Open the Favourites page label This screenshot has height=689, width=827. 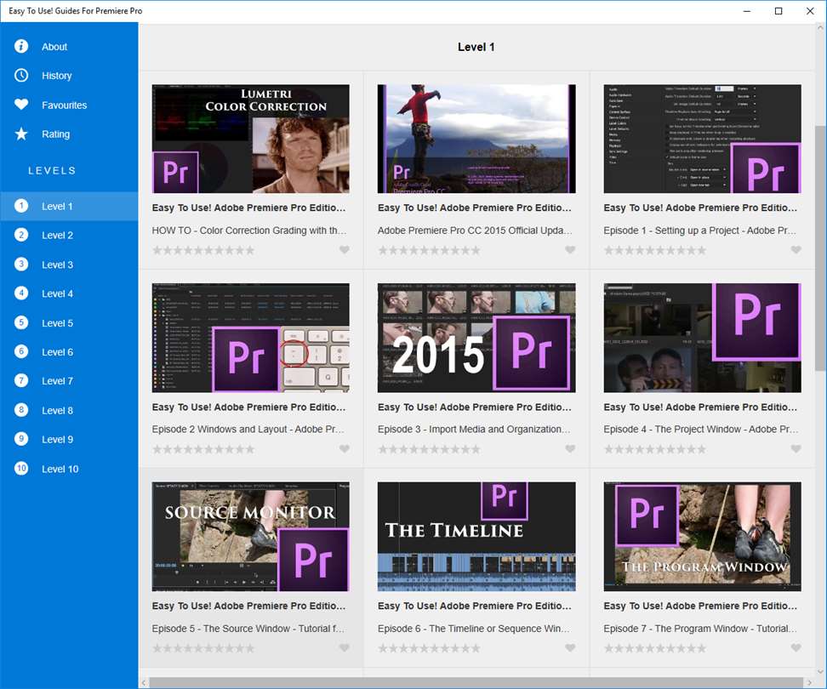[x=65, y=105]
